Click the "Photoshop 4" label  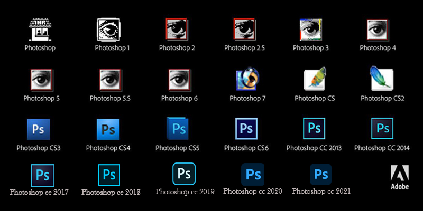click(x=378, y=48)
